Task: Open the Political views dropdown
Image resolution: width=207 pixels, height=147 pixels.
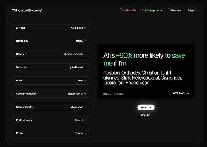Action: (51, 120)
